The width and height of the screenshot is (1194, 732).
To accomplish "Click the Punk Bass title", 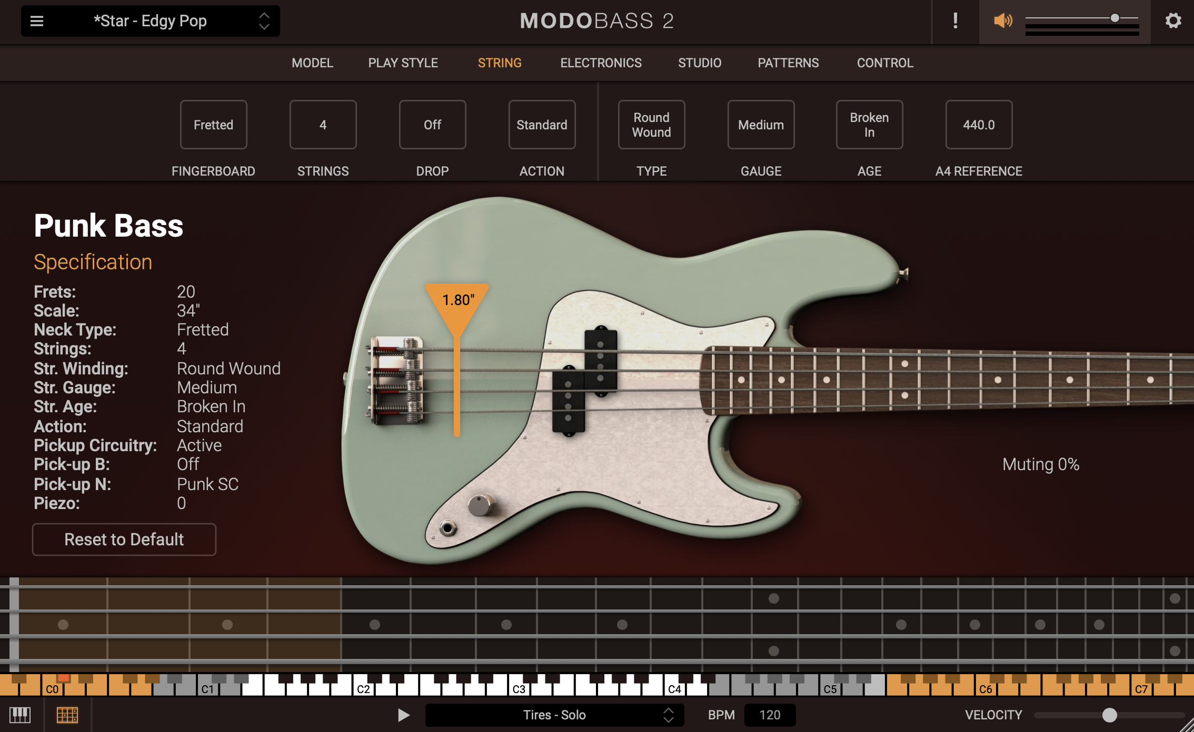I will (108, 226).
